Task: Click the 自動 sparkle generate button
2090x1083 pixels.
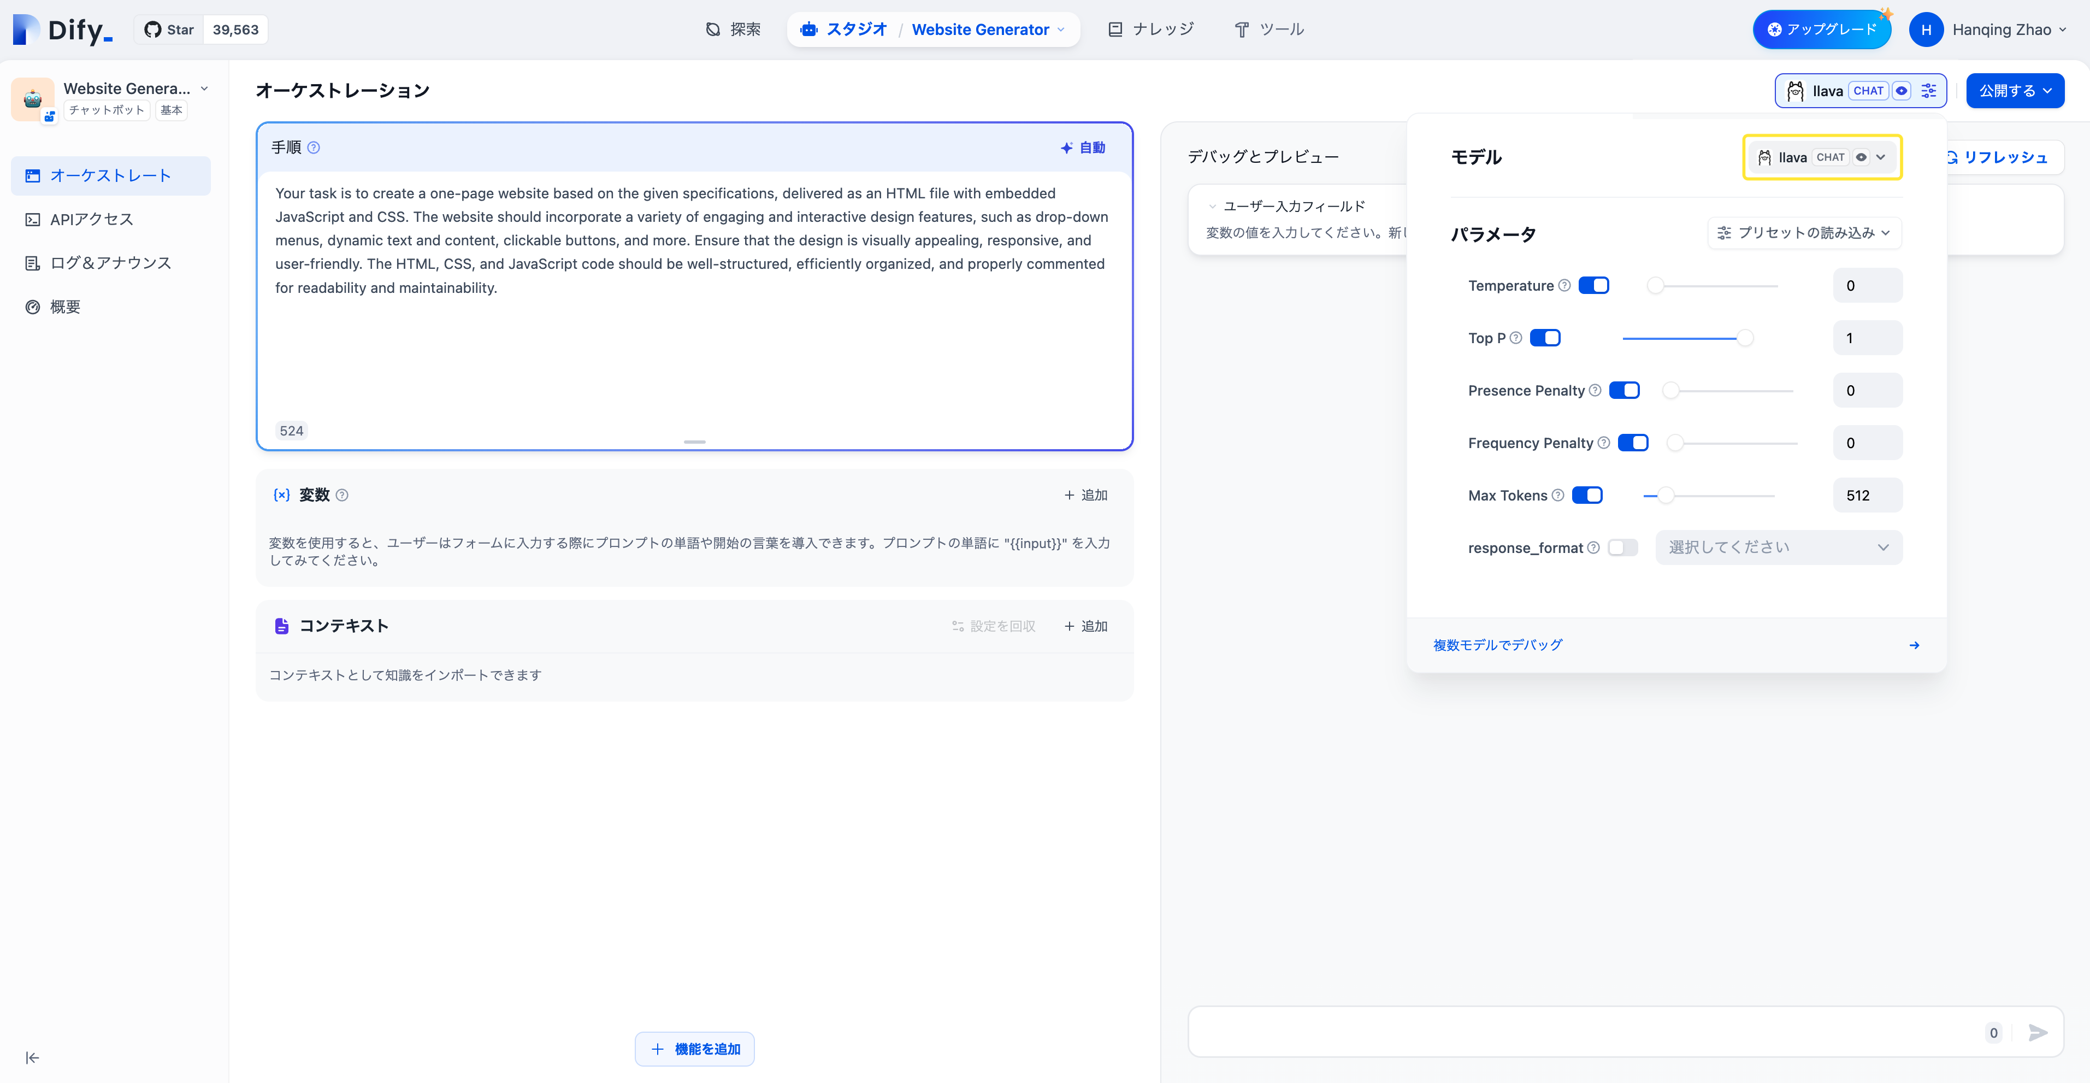Action: 1082,148
